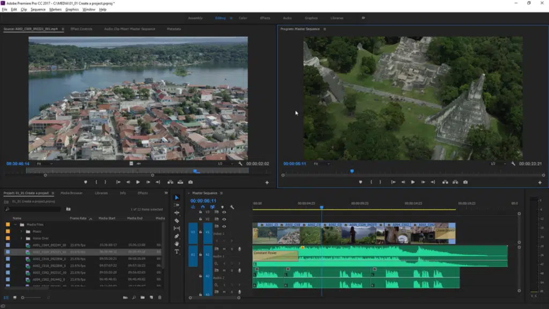This screenshot has width=549, height=309.
Task: Click the New Bin icon in Project panel
Action: click(143, 297)
